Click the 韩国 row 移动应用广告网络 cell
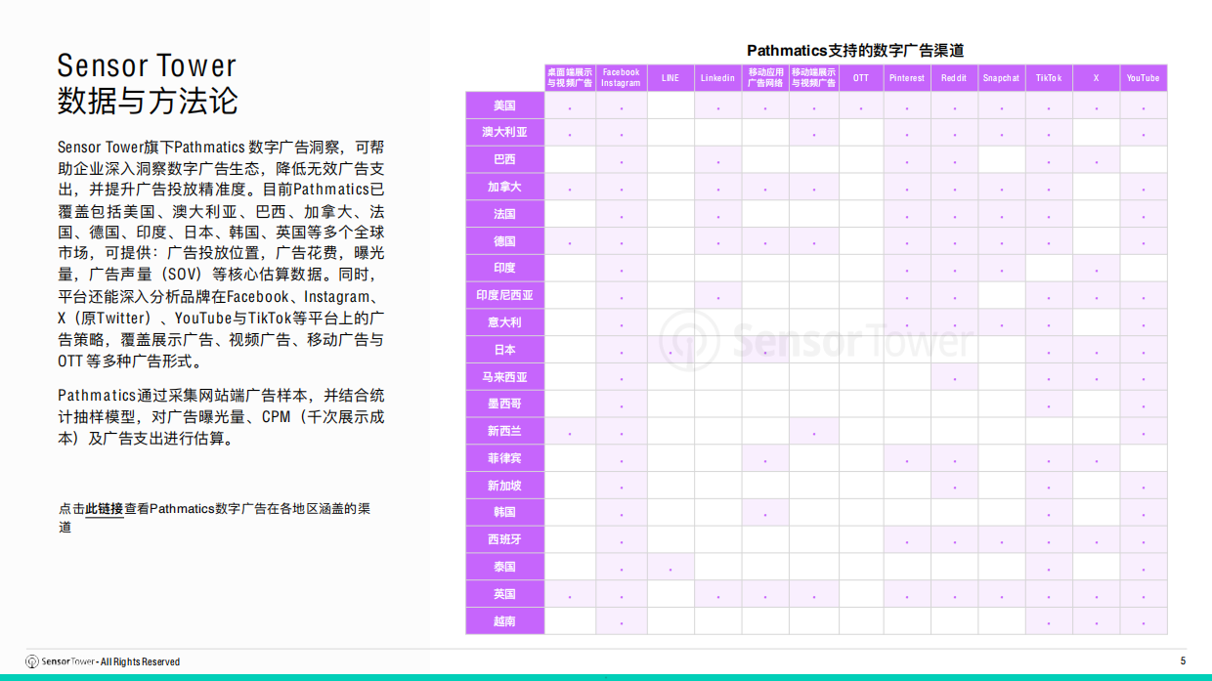 (765, 512)
